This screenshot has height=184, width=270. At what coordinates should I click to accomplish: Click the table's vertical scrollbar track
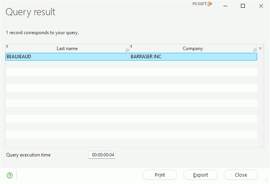click(261, 100)
